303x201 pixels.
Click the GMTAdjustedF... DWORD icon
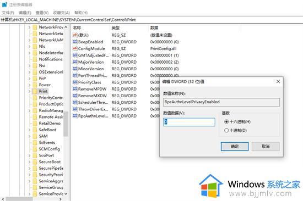pyautogui.click(x=75, y=55)
